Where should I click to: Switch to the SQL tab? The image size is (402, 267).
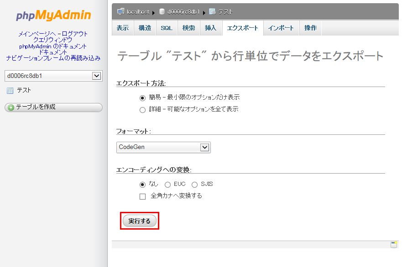(167, 28)
